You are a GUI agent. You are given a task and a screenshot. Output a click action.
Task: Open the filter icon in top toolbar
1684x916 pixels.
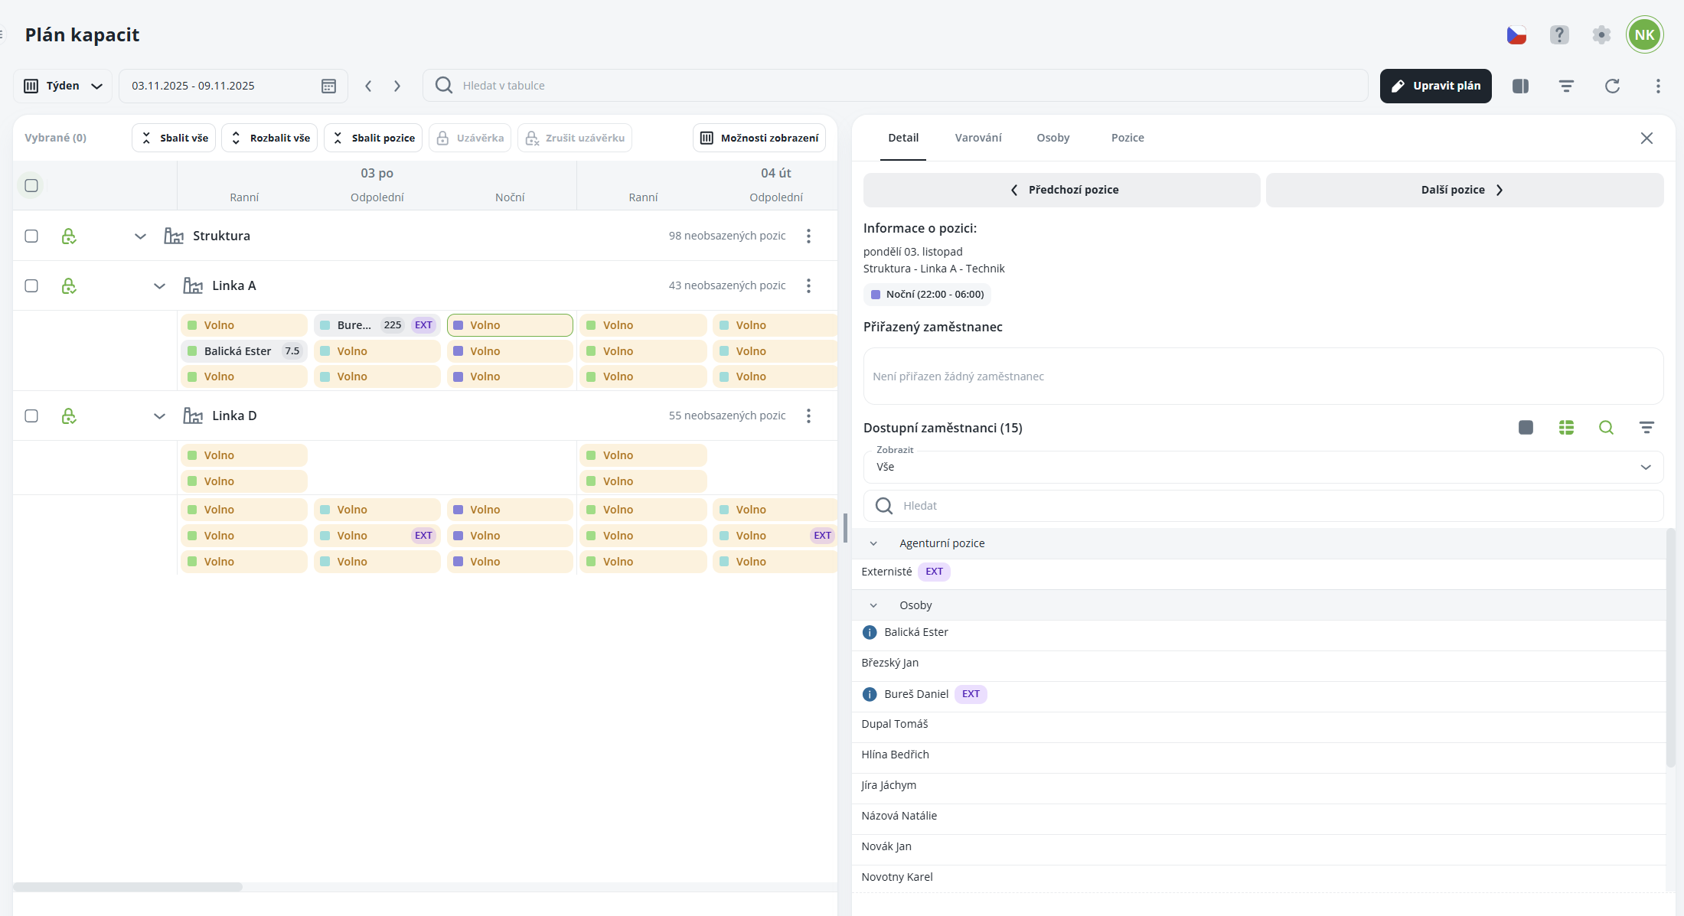pyautogui.click(x=1566, y=86)
